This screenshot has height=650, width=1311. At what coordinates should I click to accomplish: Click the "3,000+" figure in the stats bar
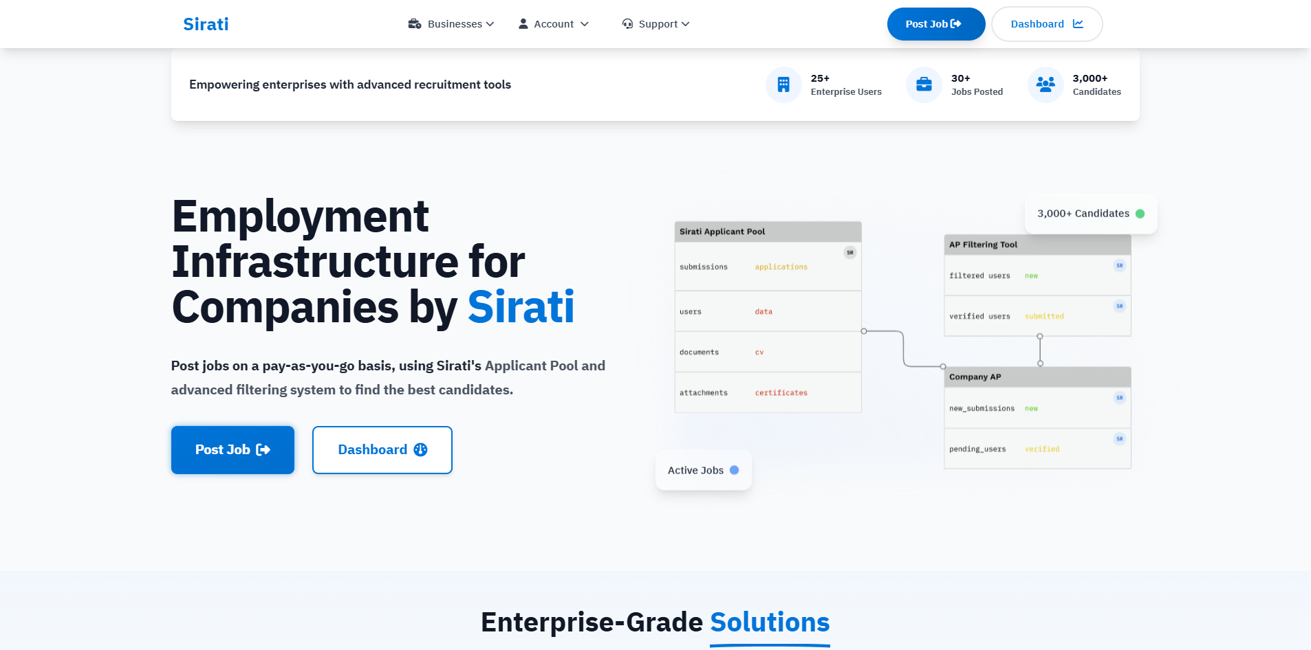click(x=1090, y=78)
